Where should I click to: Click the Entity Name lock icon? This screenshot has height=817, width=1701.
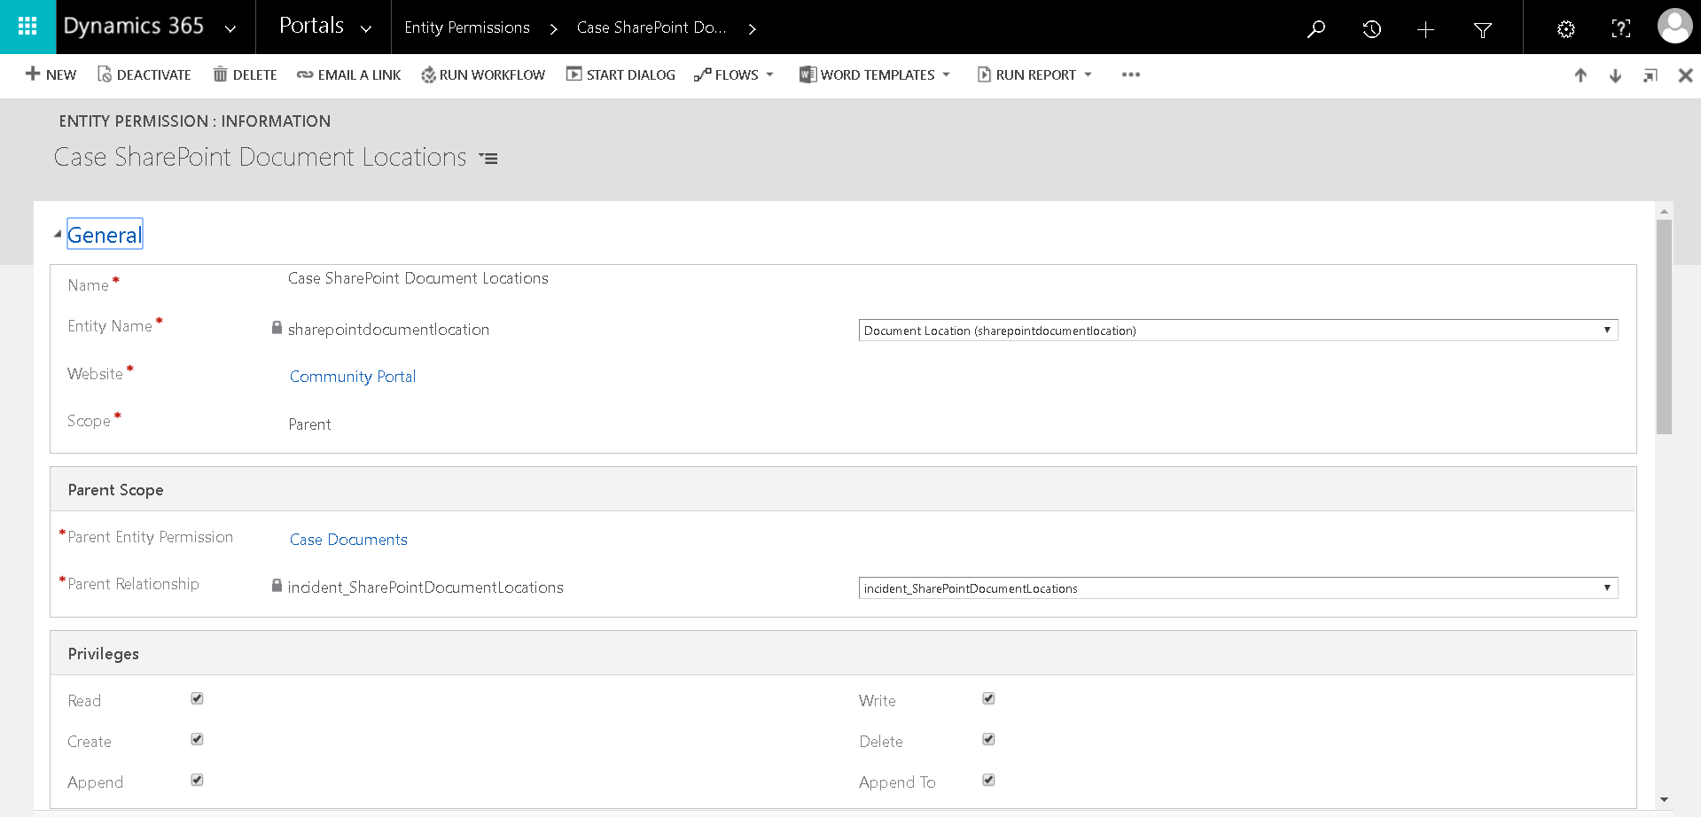(277, 328)
